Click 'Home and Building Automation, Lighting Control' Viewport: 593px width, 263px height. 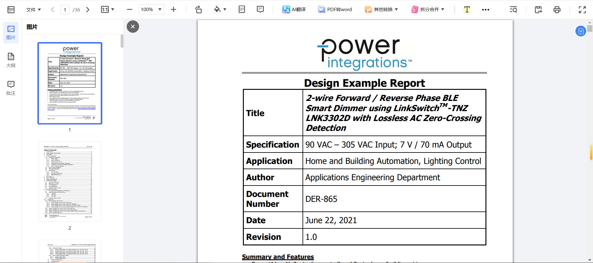tap(393, 161)
